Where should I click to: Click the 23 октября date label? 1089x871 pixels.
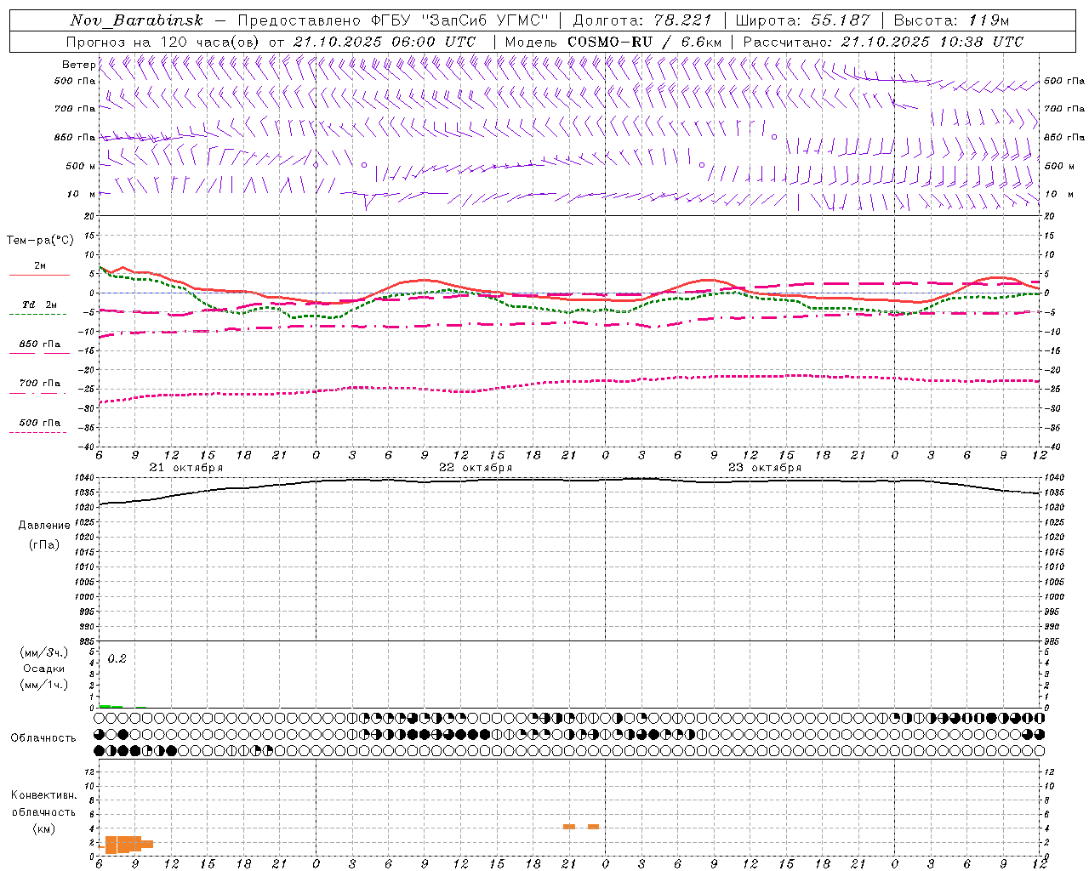point(765,468)
